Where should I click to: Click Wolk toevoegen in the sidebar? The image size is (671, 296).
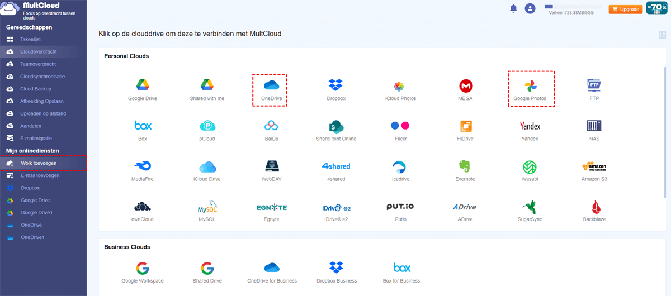43,163
